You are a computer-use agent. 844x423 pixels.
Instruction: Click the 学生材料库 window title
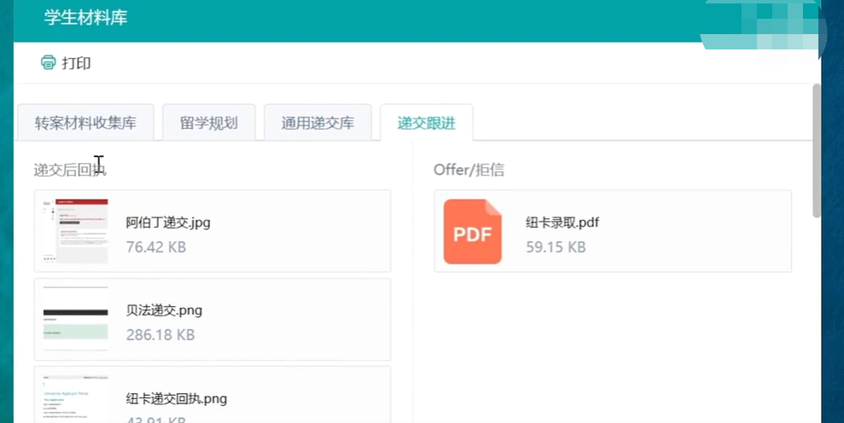85,18
